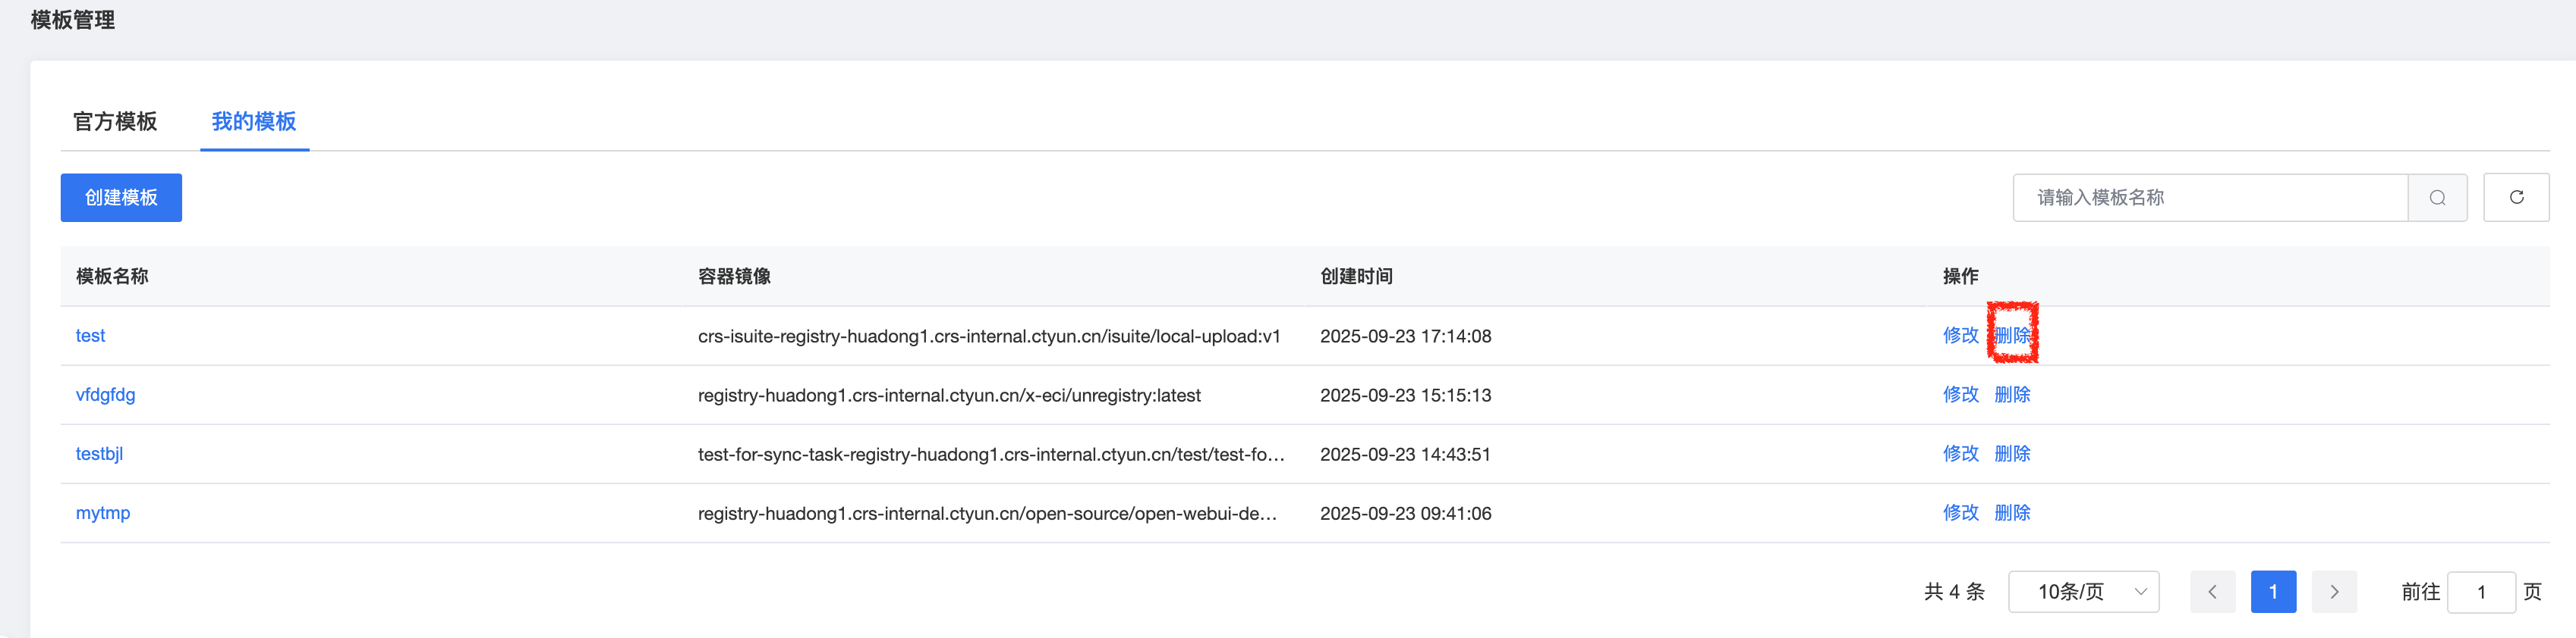Viewport: 2576px width, 638px height.
Task: Open the vfdgfdg template link
Action: pyautogui.click(x=105, y=396)
